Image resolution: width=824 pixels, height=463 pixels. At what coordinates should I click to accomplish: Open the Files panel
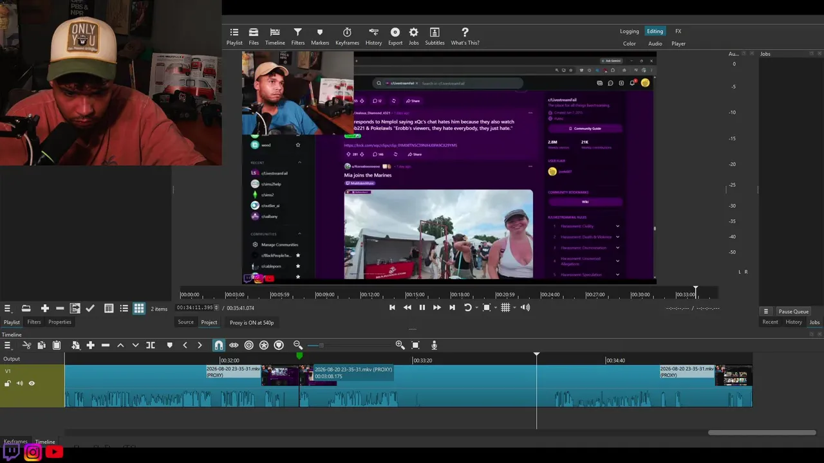(254, 37)
